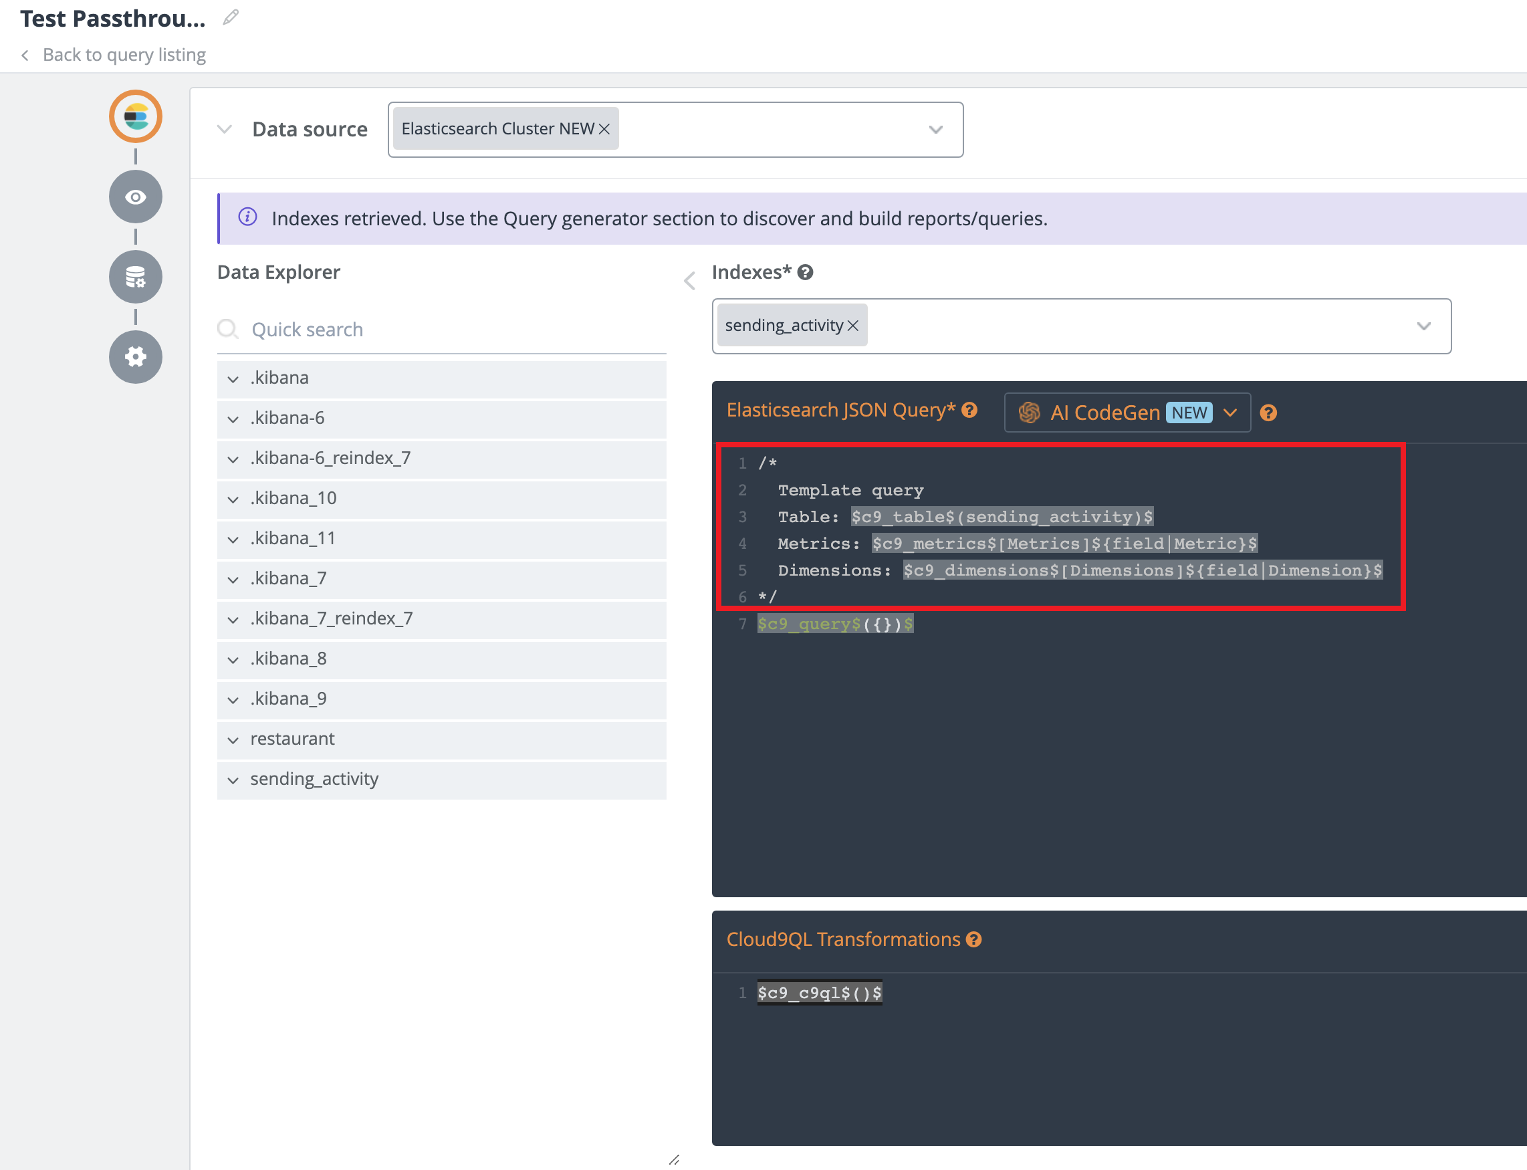1527x1170 pixels.
Task: Open the Indexes dropdown arrow
Action: (1423, 326)
